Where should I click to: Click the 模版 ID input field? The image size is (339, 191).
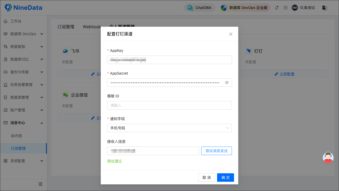pyautogui.click(x=169, y=105)
